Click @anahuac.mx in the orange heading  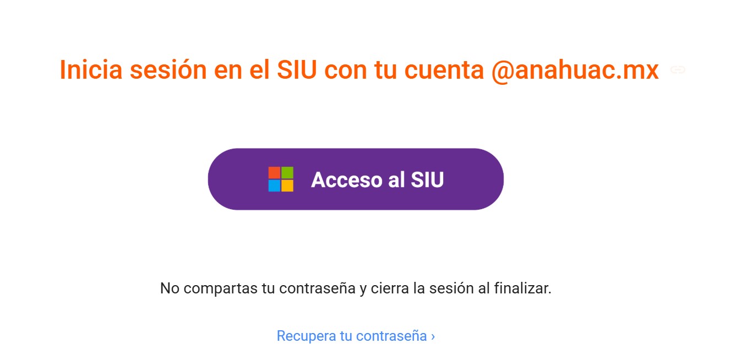pyautogui.click(x=575, y=70)
